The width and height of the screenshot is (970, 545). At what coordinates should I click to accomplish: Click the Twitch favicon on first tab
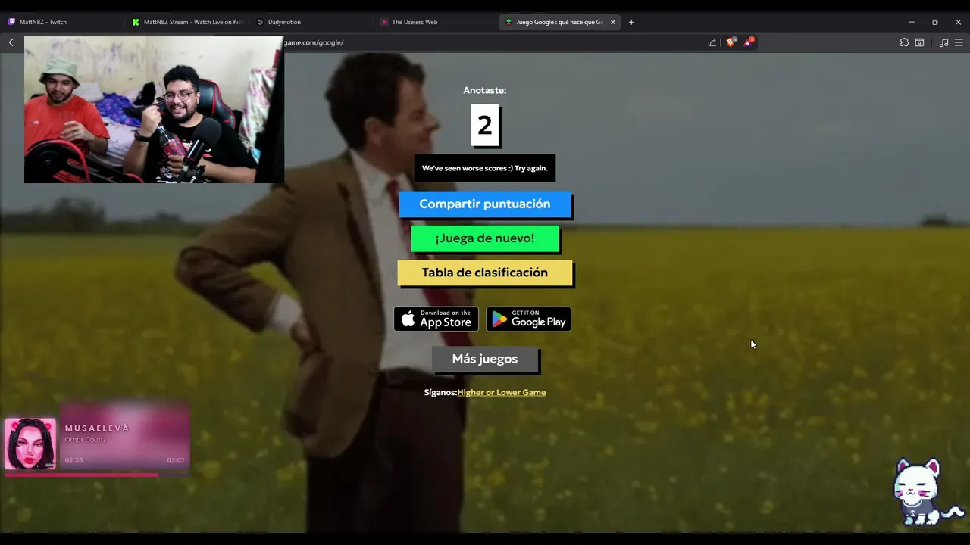(x=11, y=22)
